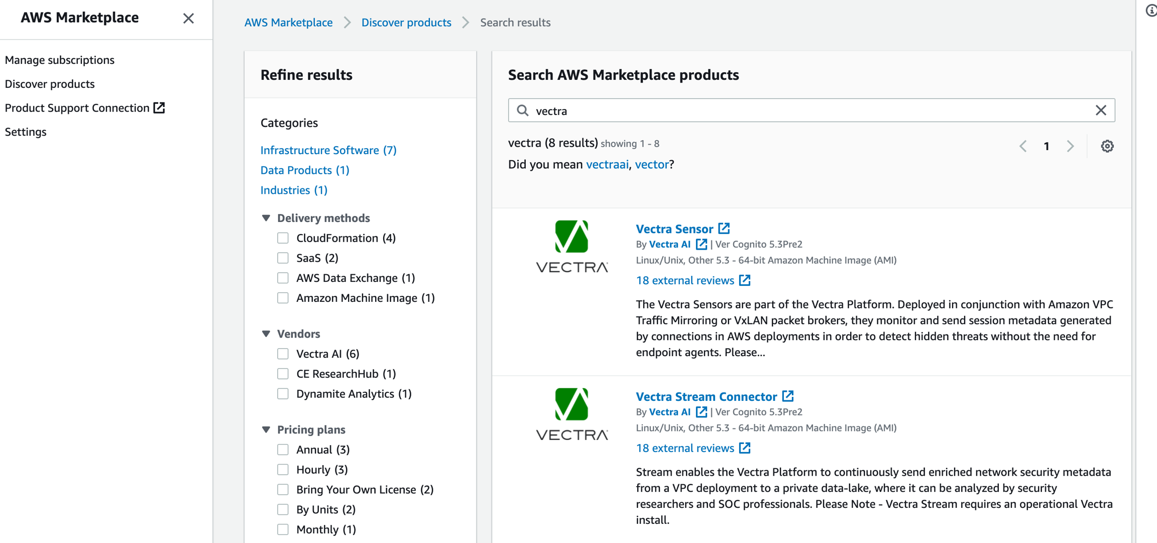The width and height of the screenshot is (1157, 543).
Task: Collapse the Delivery methods section
Action: point(266,218)
